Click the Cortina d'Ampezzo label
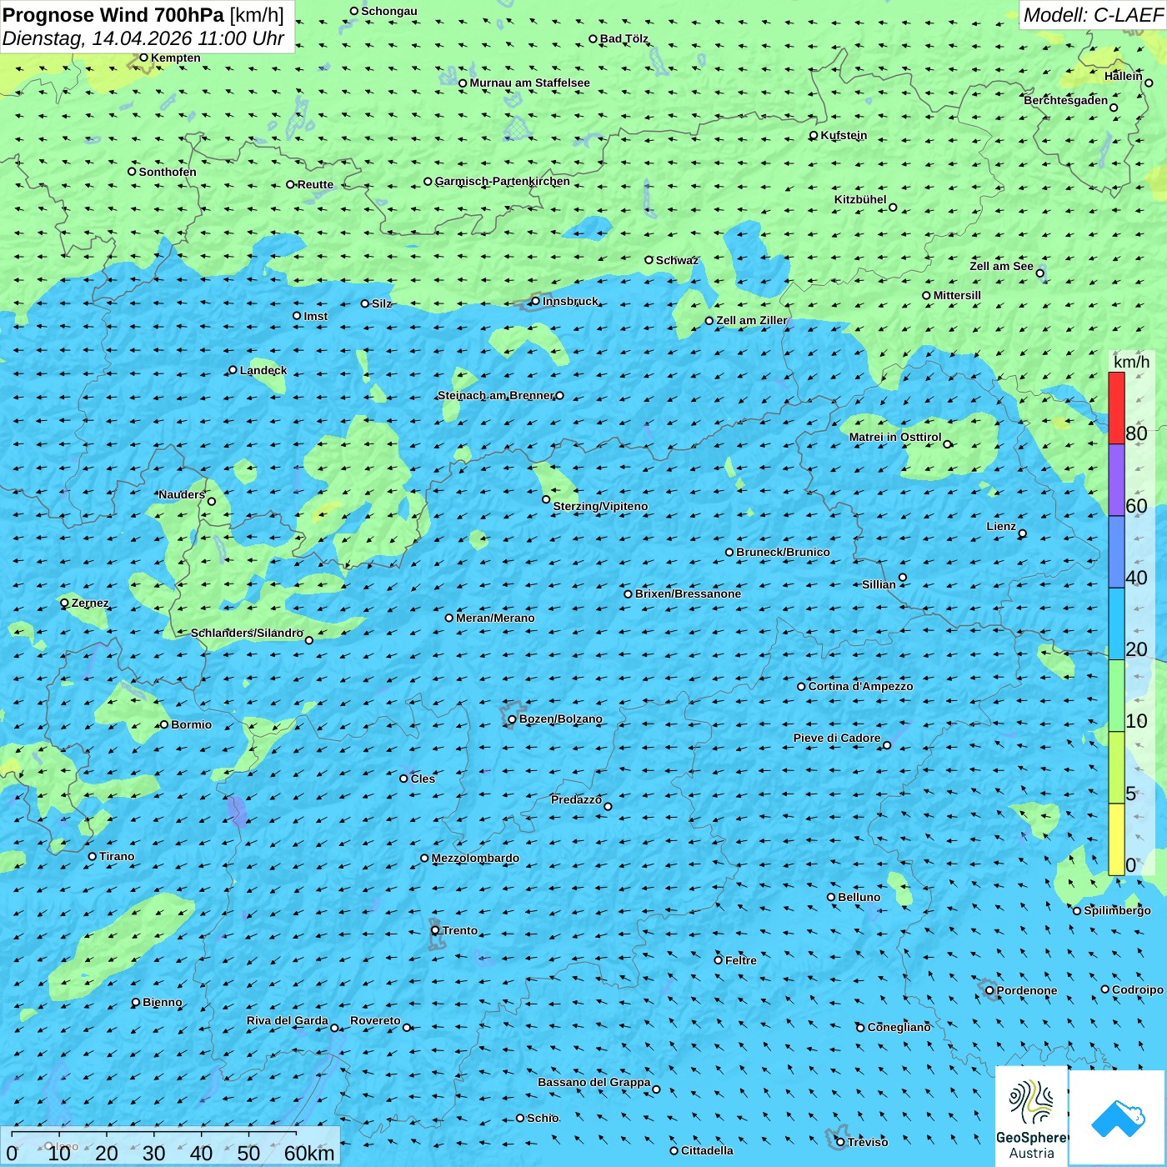 coord(860,686)
